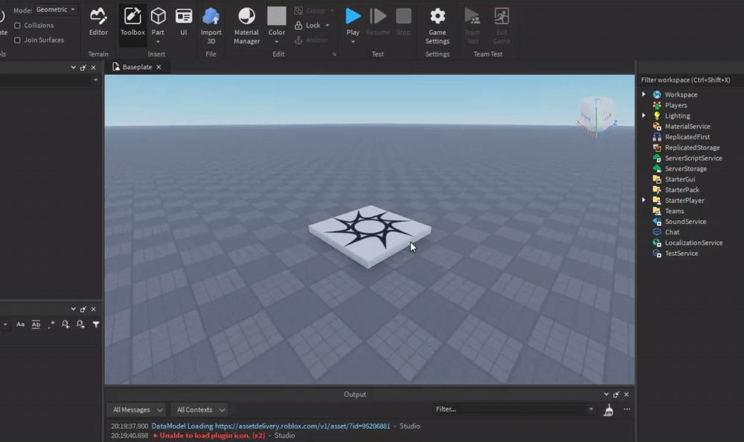
Task: Click the Lock tool
Action: pos(308,25)
